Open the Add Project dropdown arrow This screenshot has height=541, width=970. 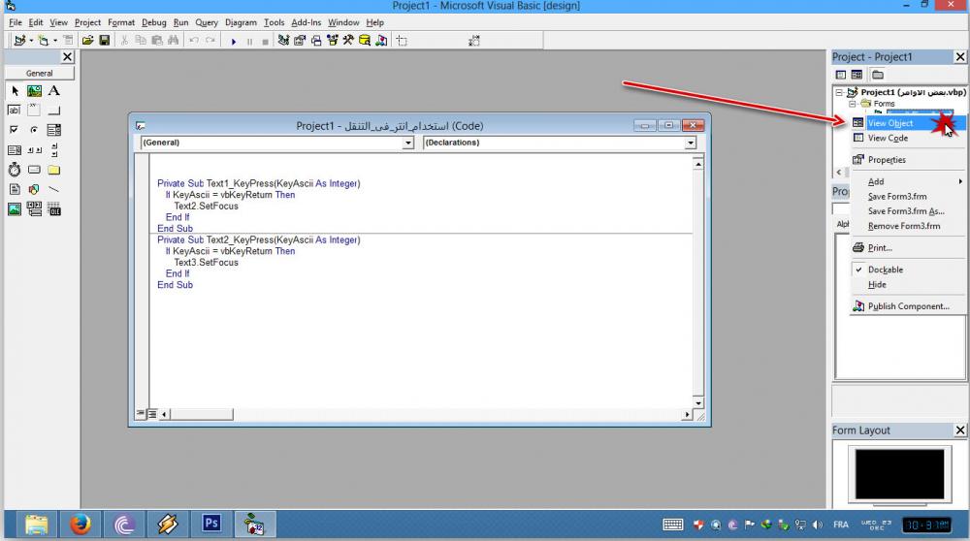(31, 40)
